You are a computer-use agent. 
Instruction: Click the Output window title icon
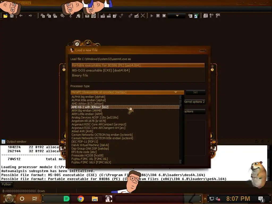3,142
